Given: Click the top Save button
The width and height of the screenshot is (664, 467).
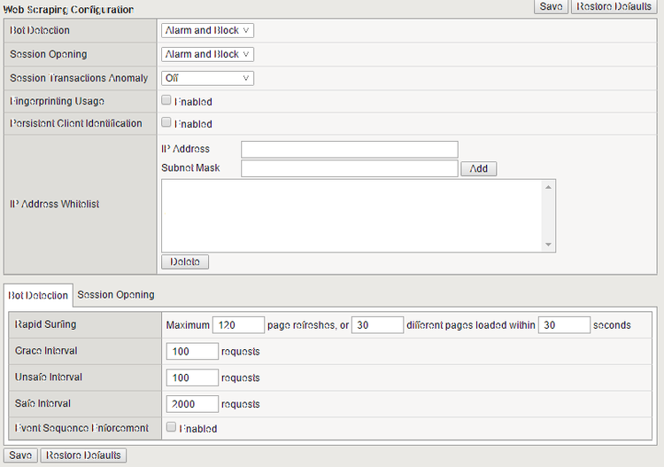Looking at the screenshot, I should pyautogui.click(x=552, y=7).
